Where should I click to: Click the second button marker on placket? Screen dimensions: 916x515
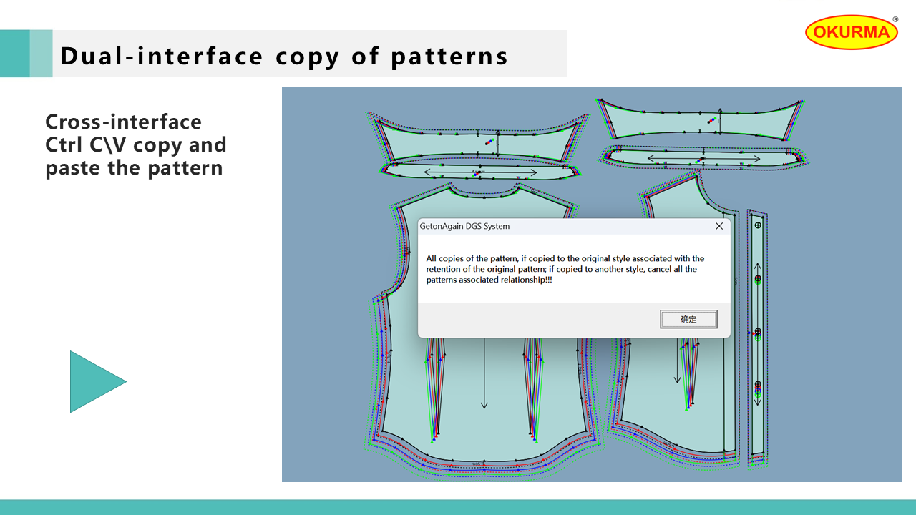[758, 279]
